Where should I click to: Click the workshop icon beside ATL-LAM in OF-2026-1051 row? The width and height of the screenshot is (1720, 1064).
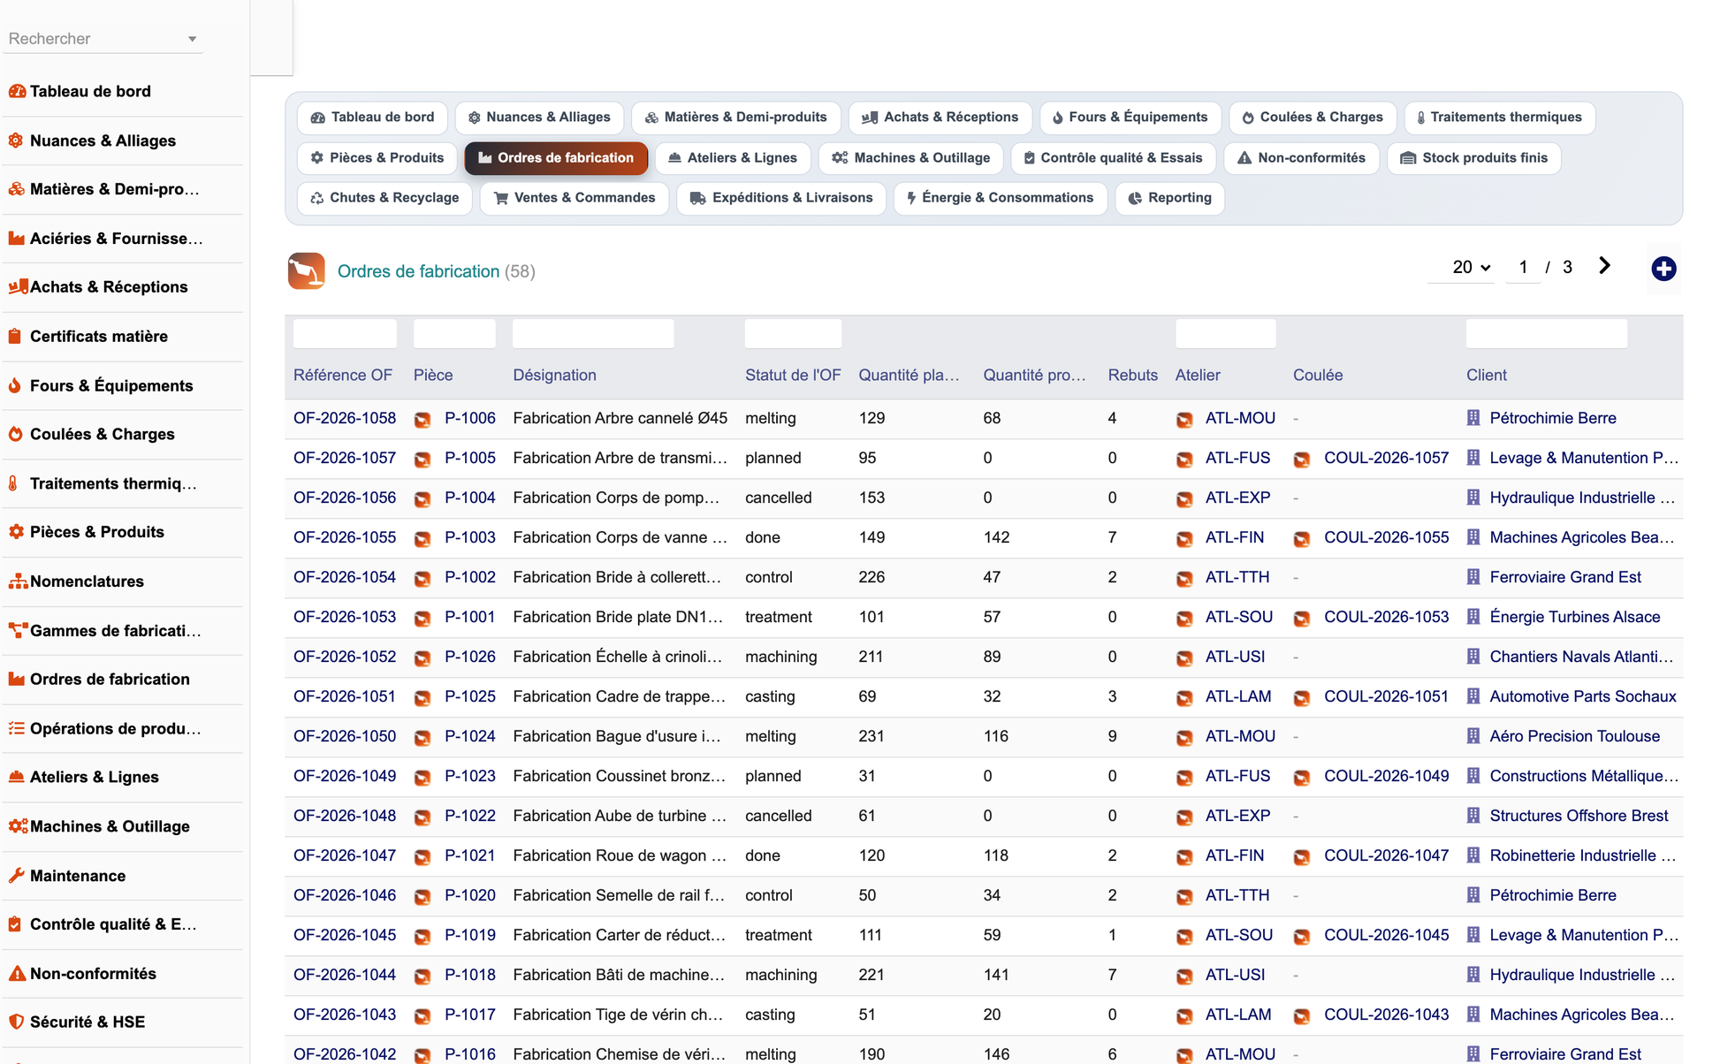click(x=1184, y=697)
